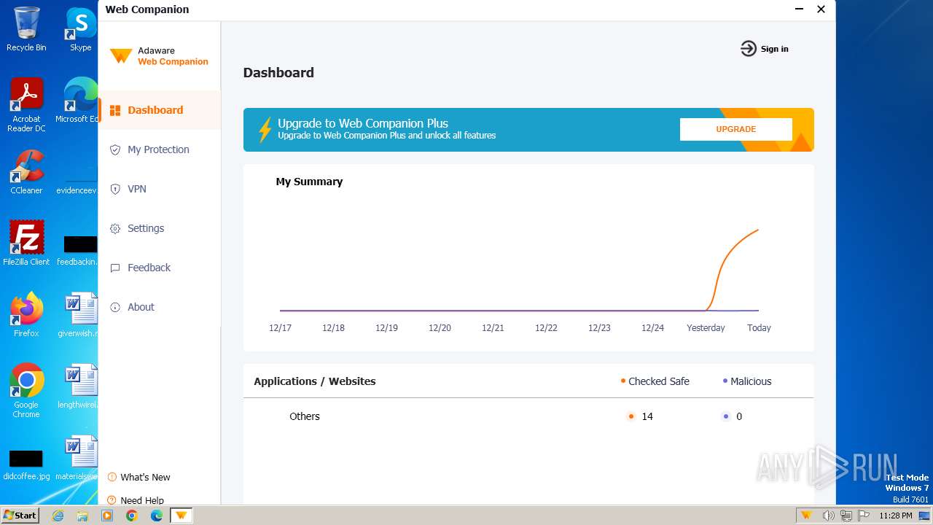The image size is (933, 525).
Task: Open the Firefox desktop shortcut
Action: click(26, 315)
